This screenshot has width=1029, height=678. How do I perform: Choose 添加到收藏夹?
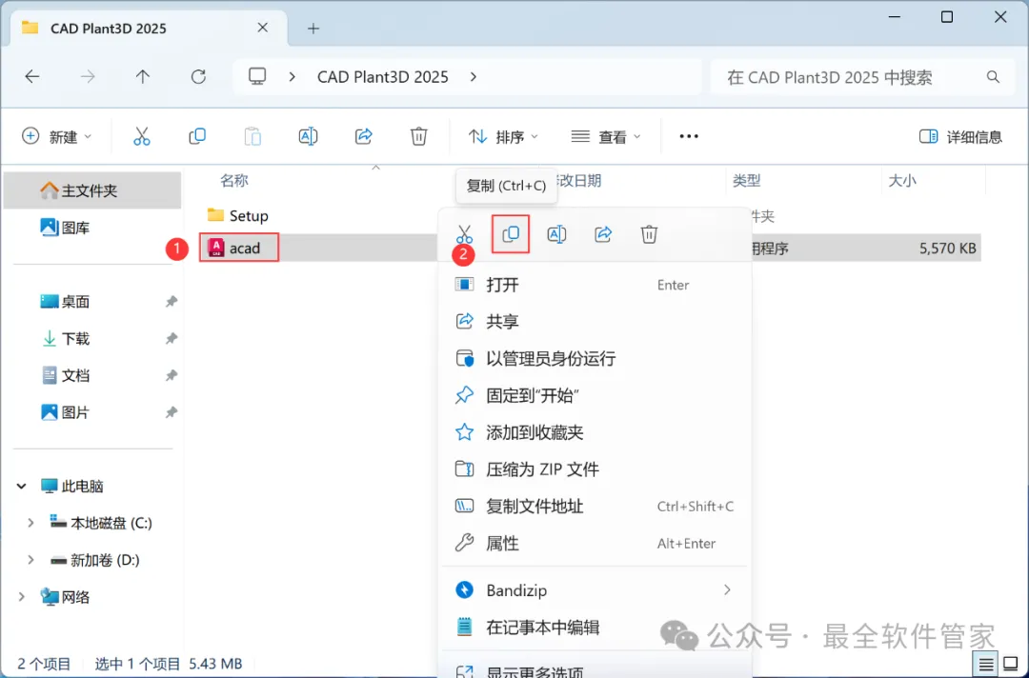pos(595,432)
